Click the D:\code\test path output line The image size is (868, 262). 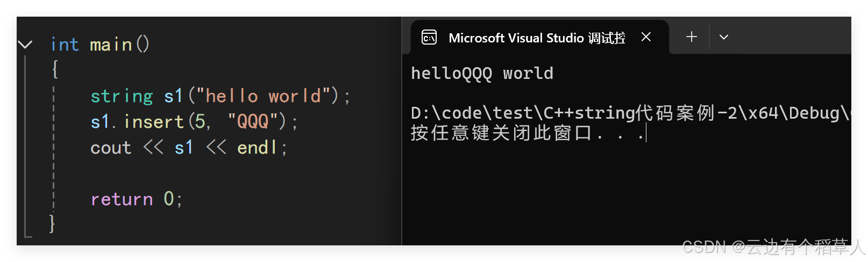pyautogui.click(x=630, y=113)
